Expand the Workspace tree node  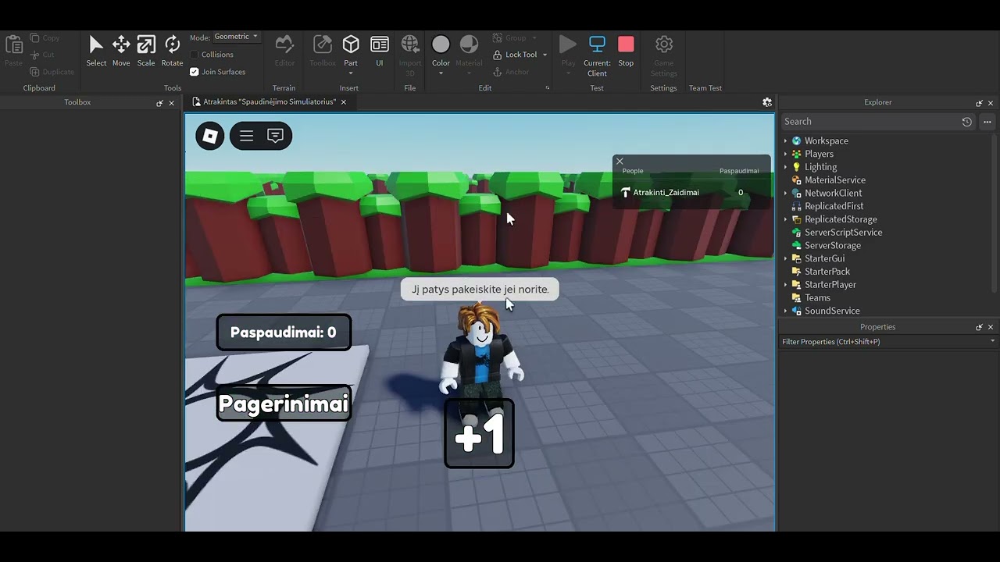[786, 141]
